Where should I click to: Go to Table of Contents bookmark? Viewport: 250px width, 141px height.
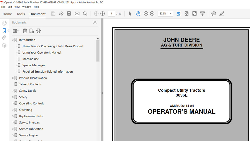(30, 84)
